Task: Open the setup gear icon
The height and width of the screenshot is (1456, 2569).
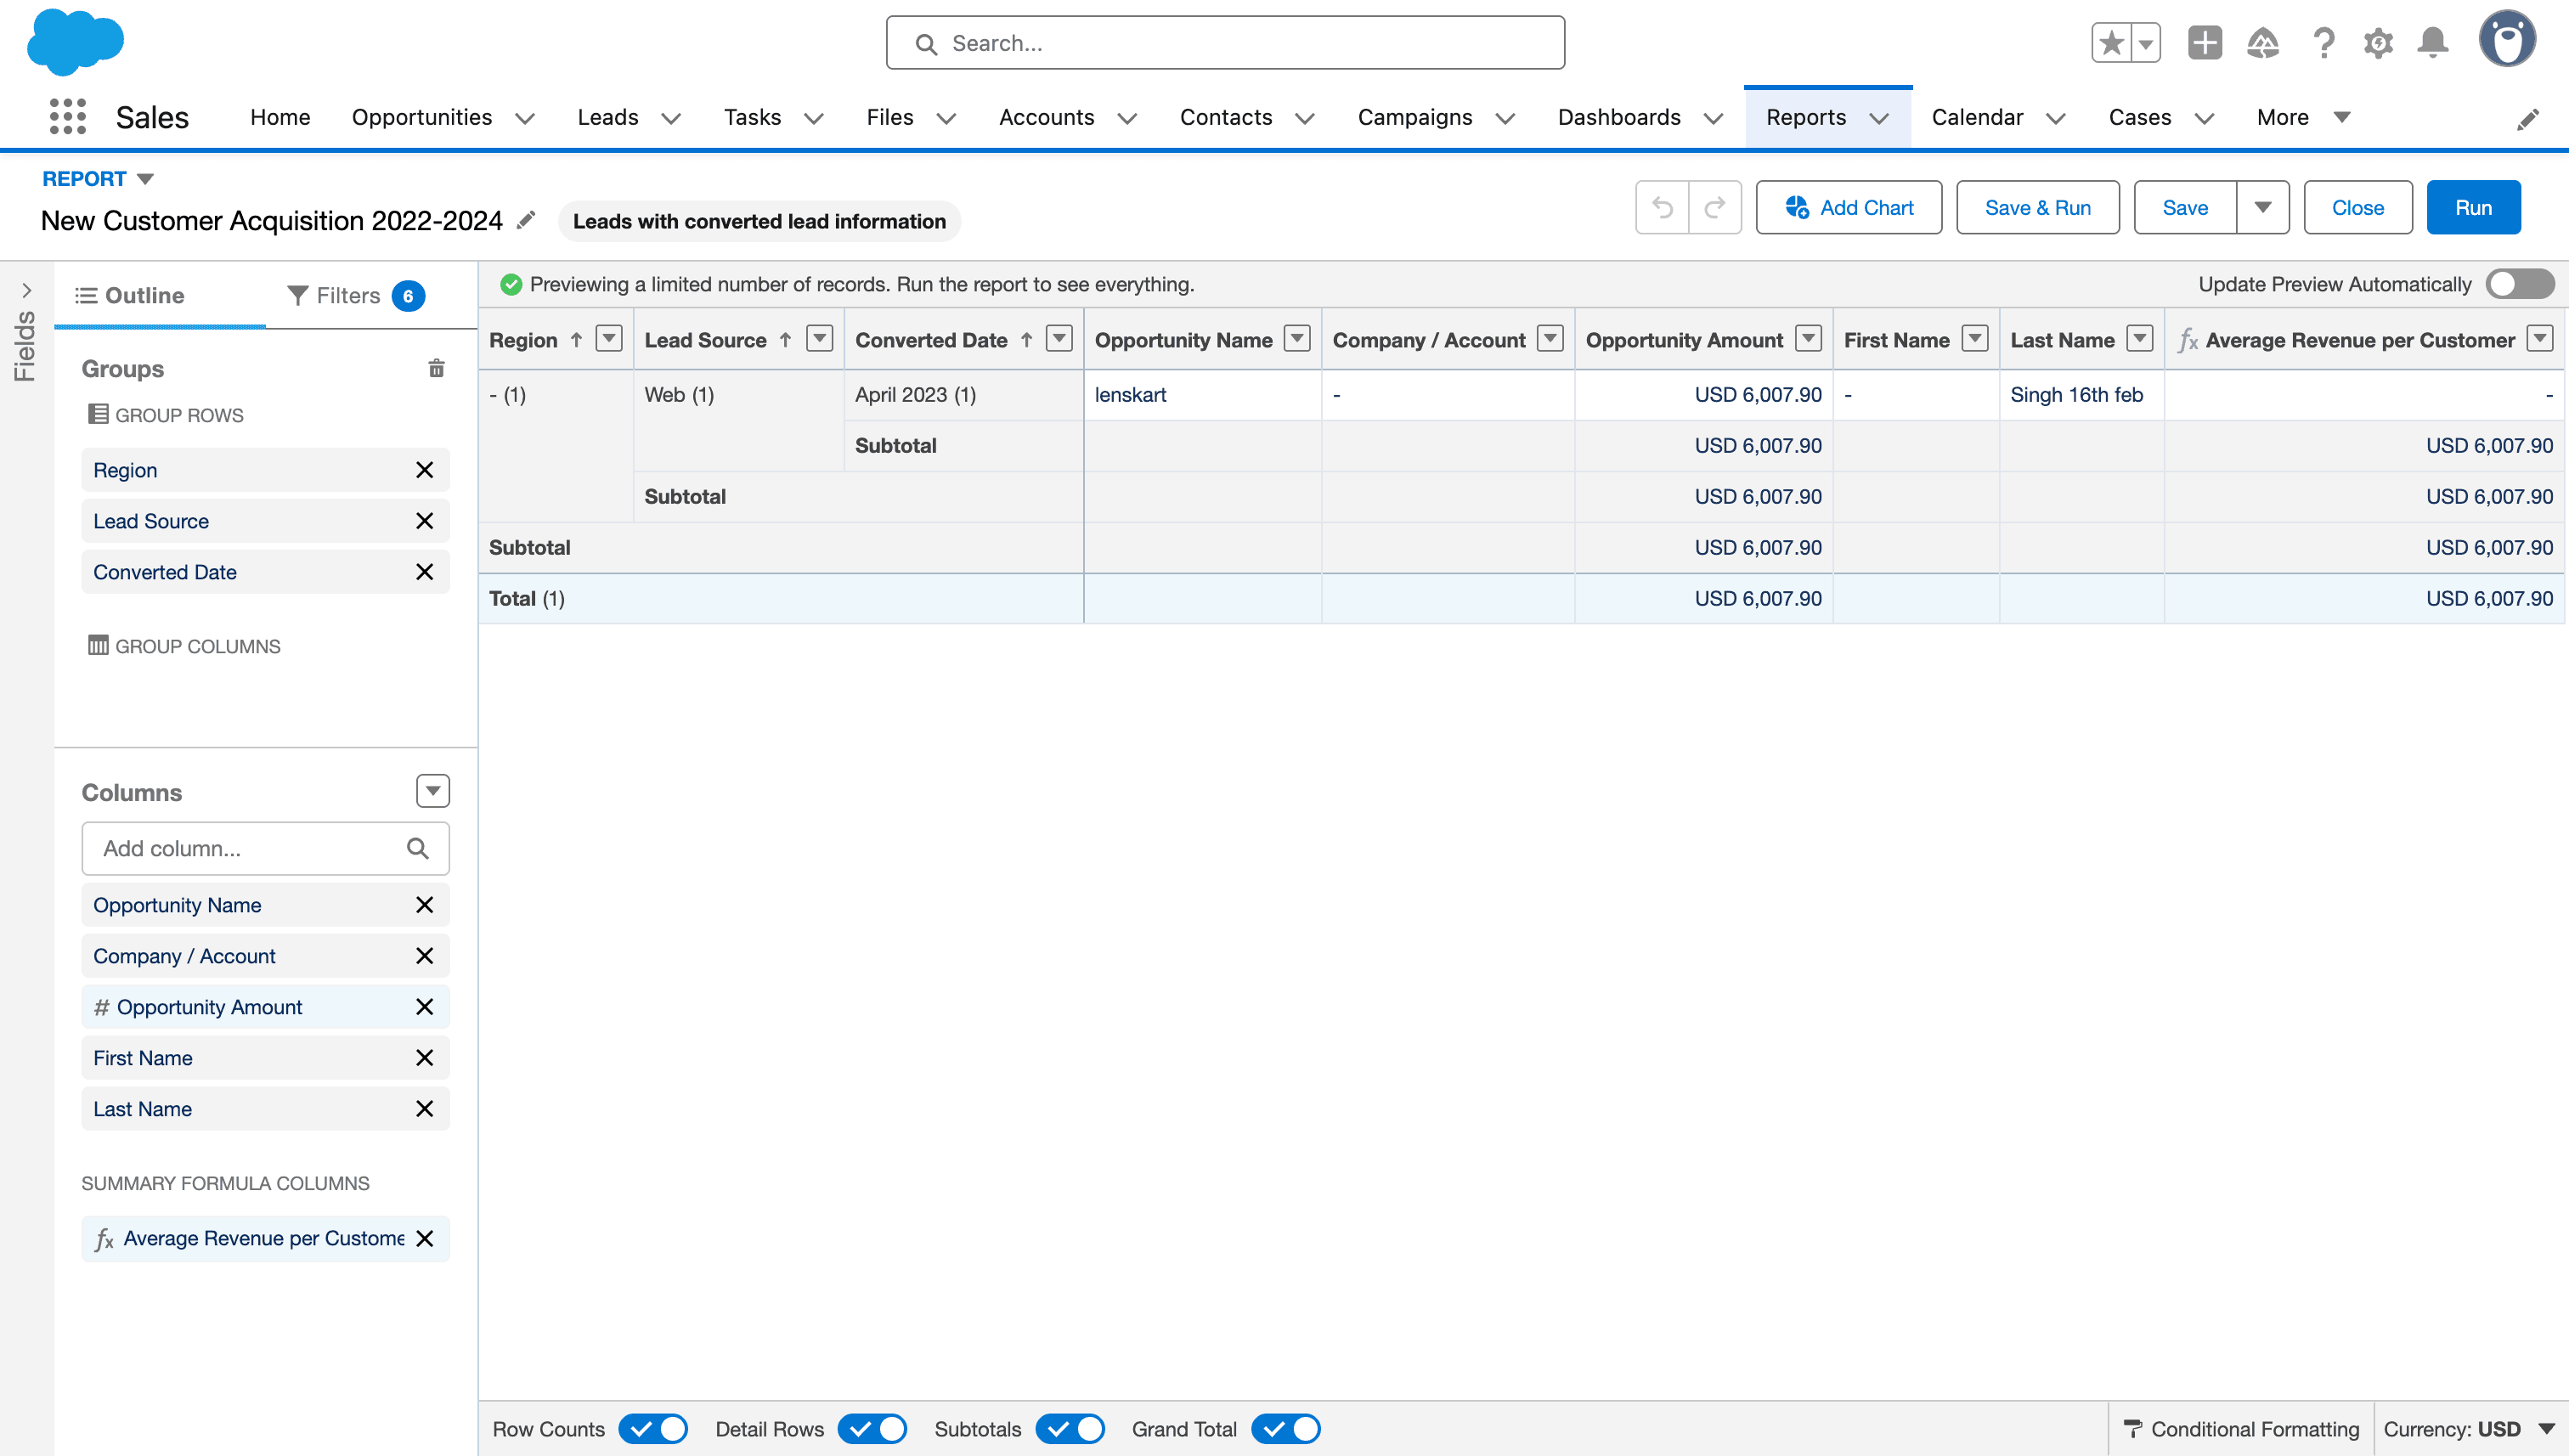Action: coord(2378,43)
